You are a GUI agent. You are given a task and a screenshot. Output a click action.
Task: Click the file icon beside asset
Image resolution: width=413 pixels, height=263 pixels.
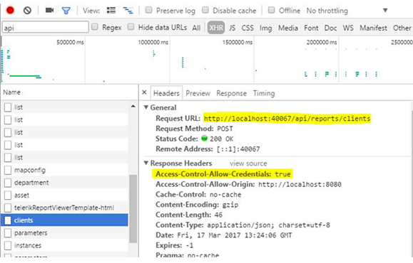click(8, 195)
